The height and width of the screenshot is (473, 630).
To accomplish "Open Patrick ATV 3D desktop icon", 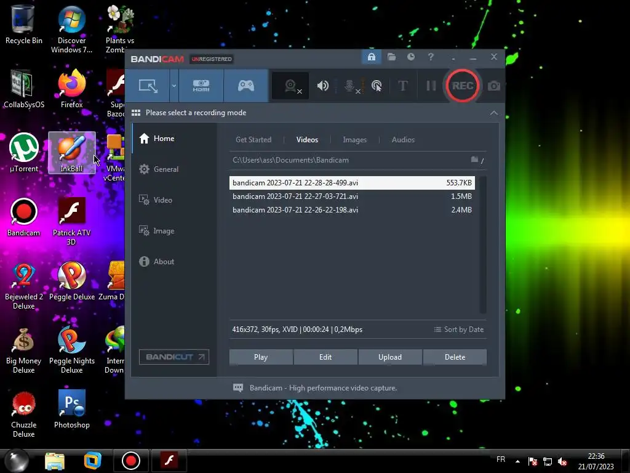I will pos(71,221).
